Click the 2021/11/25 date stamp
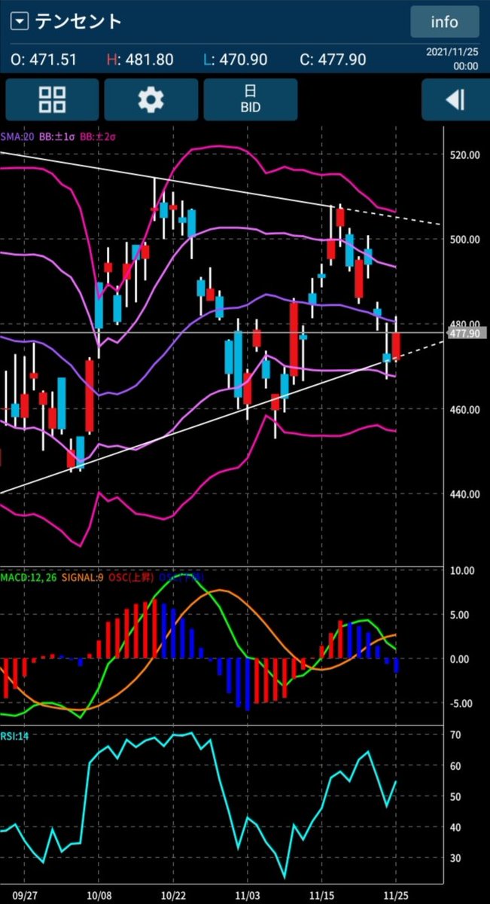The height and width of the screenshot is (904, 490). [454, 53]
